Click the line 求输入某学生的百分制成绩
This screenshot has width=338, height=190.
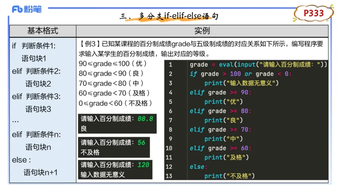pyautogui.click(x=144, y=54)
